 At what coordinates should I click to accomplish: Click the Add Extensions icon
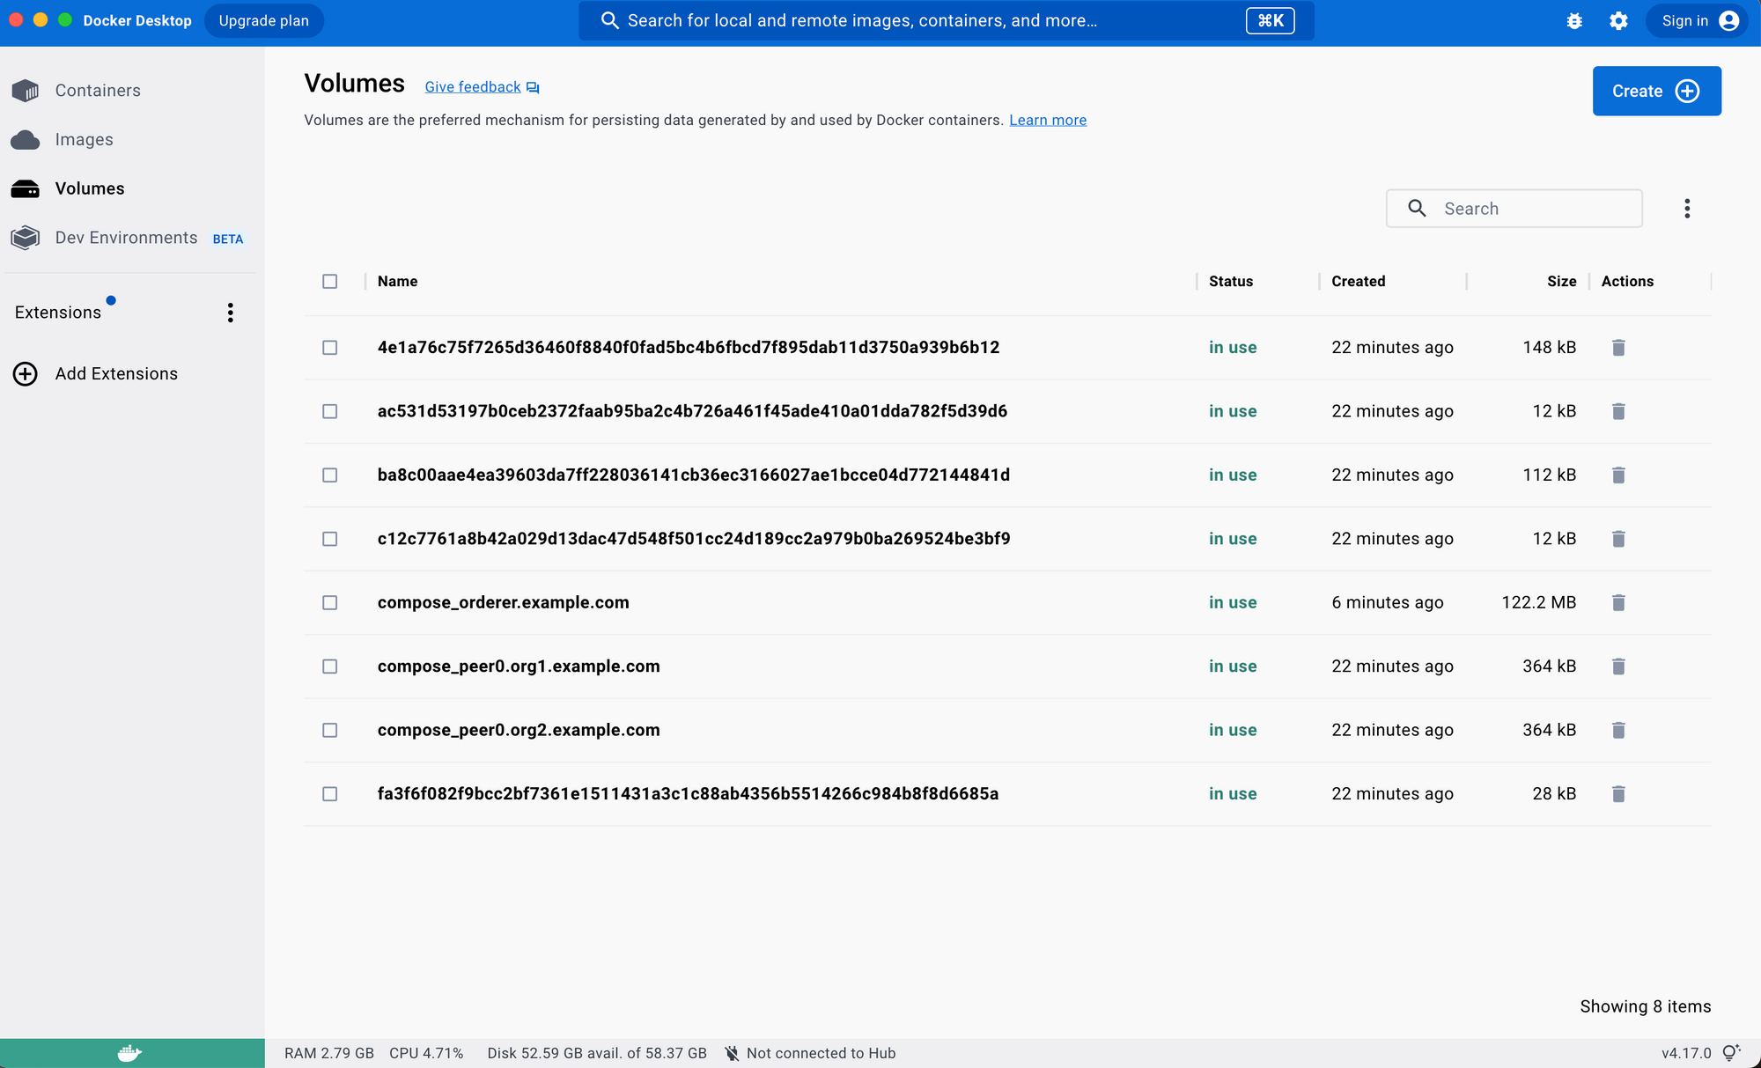coord(26,373)
